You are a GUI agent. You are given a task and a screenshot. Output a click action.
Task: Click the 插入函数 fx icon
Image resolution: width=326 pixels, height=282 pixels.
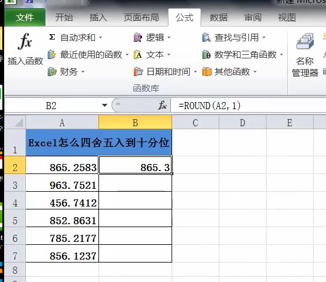pyautogui.click(x=25, y=41)
